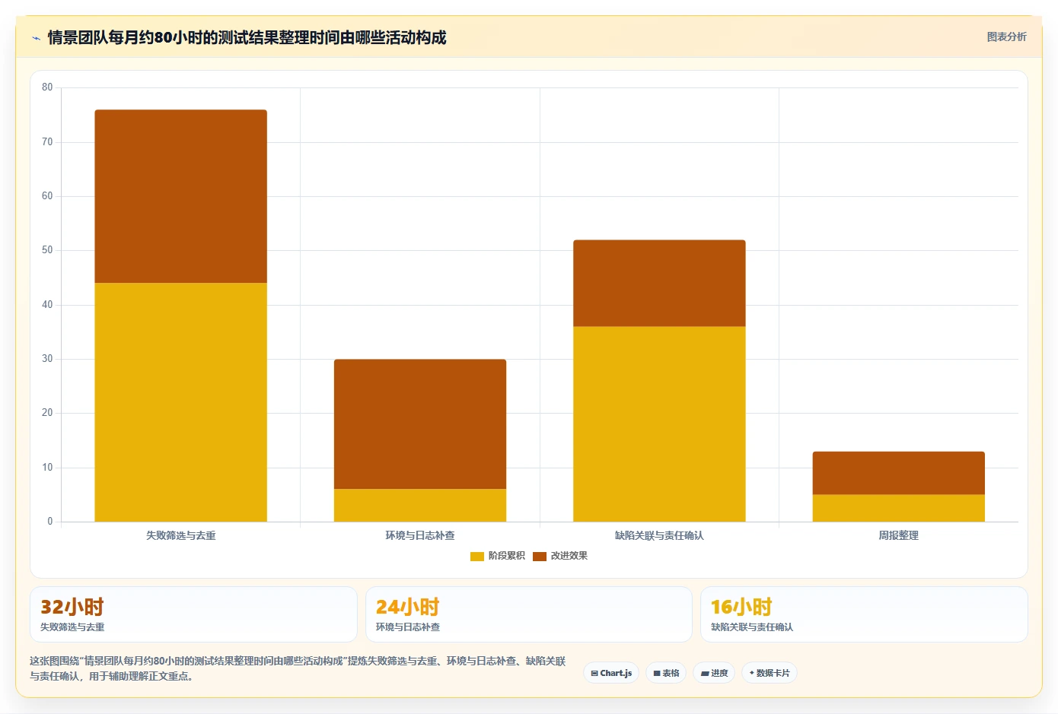The image size is (1058, 714).
Task: Click the y-axis value 50
Action: click(47, 250)
